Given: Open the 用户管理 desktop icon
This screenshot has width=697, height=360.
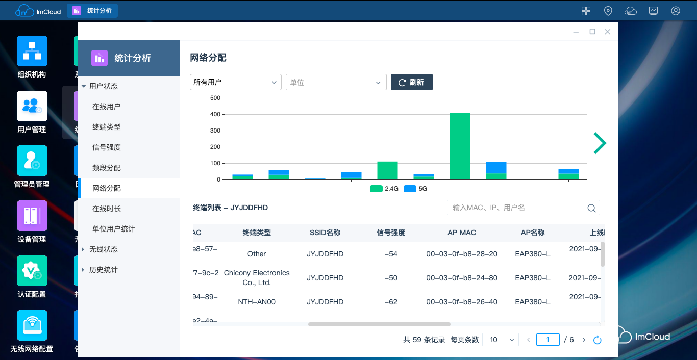Looking at the screenshot, I should pyautogui.click(x=32, y=106).
